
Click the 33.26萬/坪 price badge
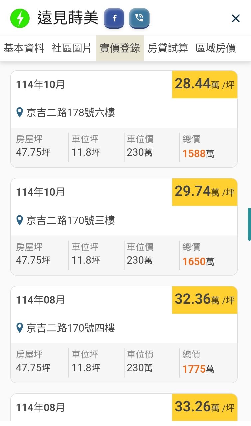(x=204, y=407)
